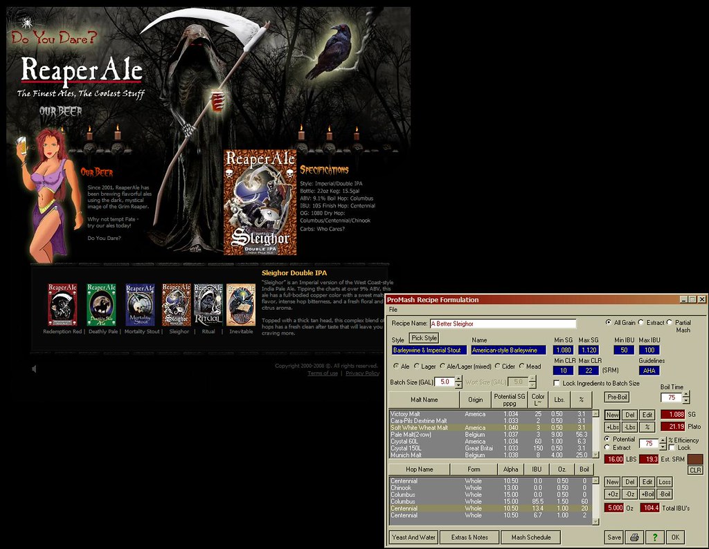Increase Boil Time with the up arrow
The width and height of the screenshot is (709, 549).
point(686,395)
